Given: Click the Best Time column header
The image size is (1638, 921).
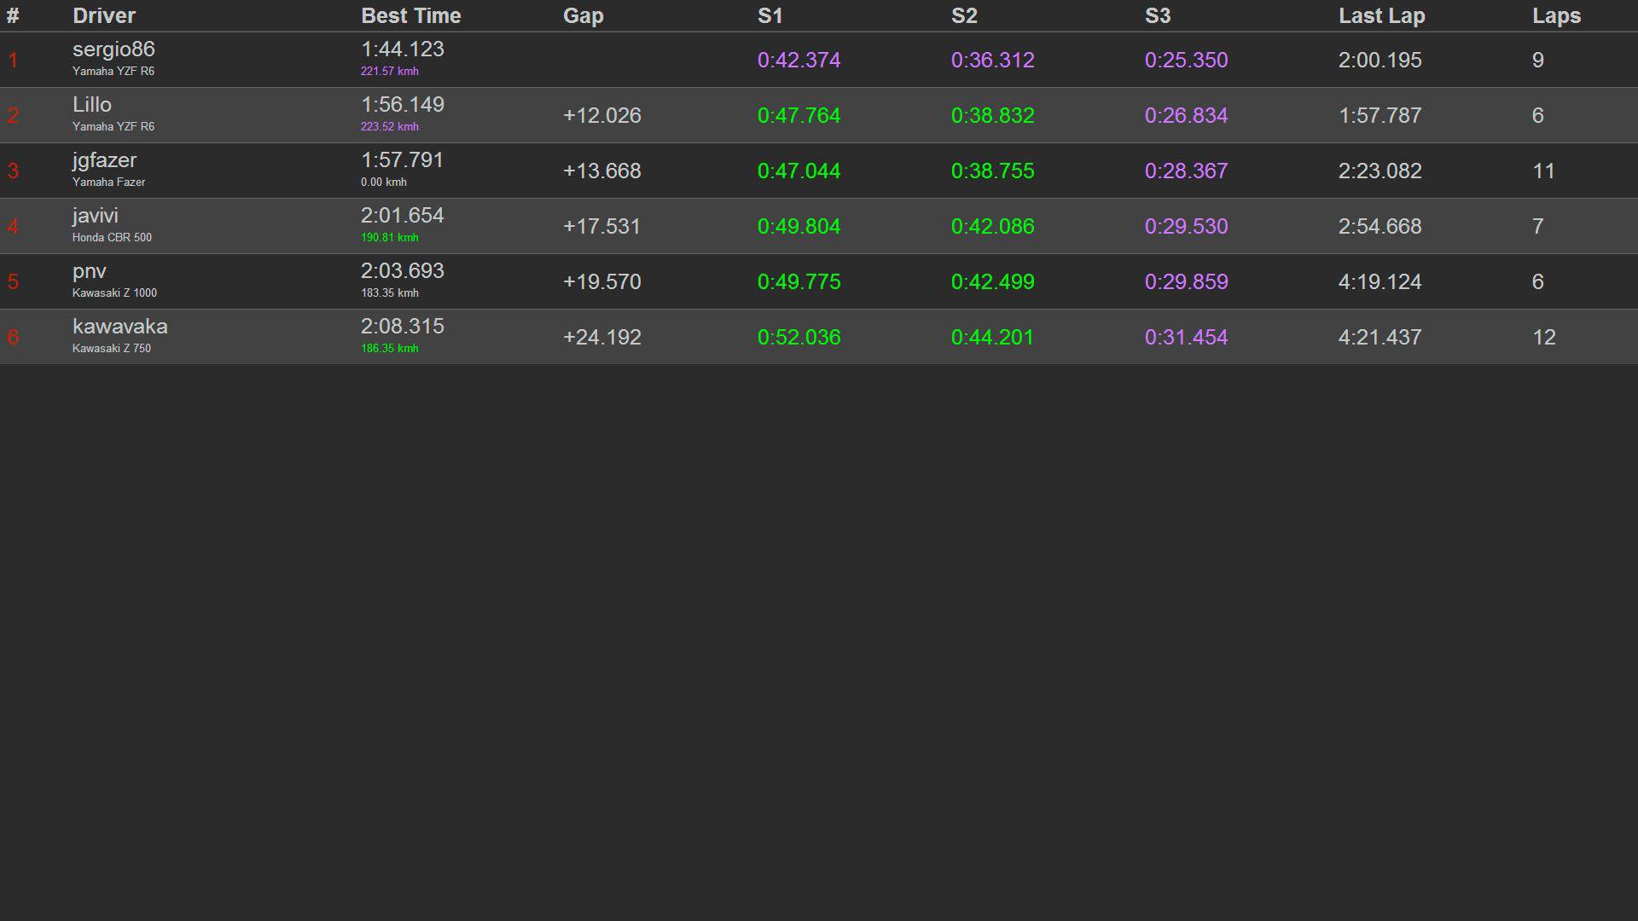Looking at the screenshot, I should 410,16.
